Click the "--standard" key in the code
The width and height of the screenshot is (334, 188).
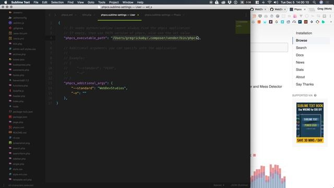(82, 88)
